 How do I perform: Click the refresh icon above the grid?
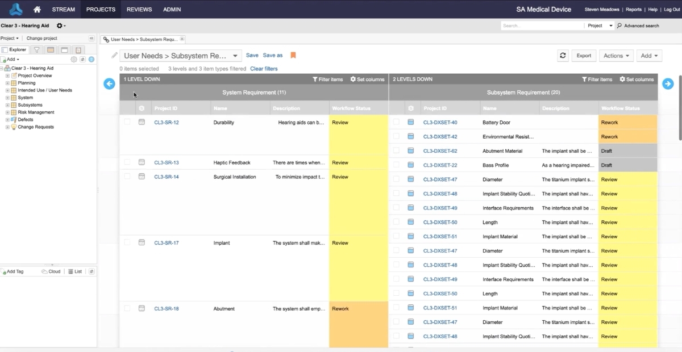point(563,55)
